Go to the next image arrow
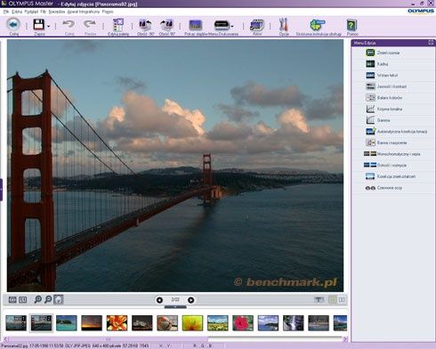The height and width of the screenshot is (349, 436). (x=191, y=300)
